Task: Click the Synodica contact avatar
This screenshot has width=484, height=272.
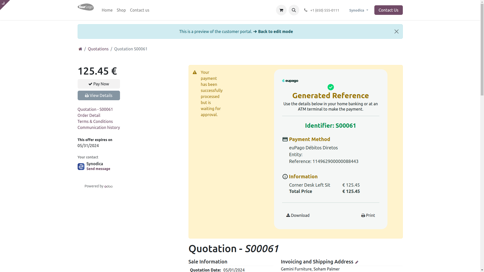Action: [x=81, y=166]
